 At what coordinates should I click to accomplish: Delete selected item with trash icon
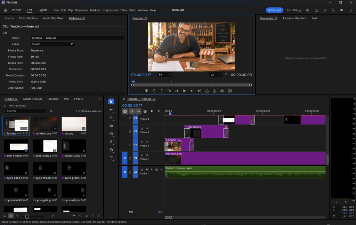99,216
